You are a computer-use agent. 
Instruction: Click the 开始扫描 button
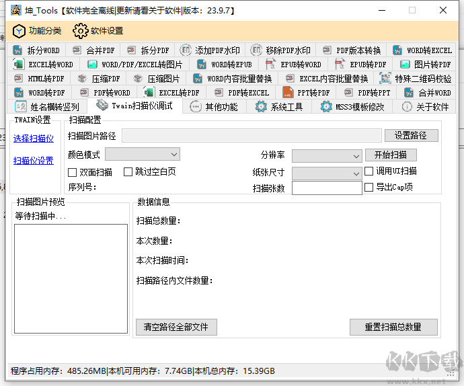(391, 155)
